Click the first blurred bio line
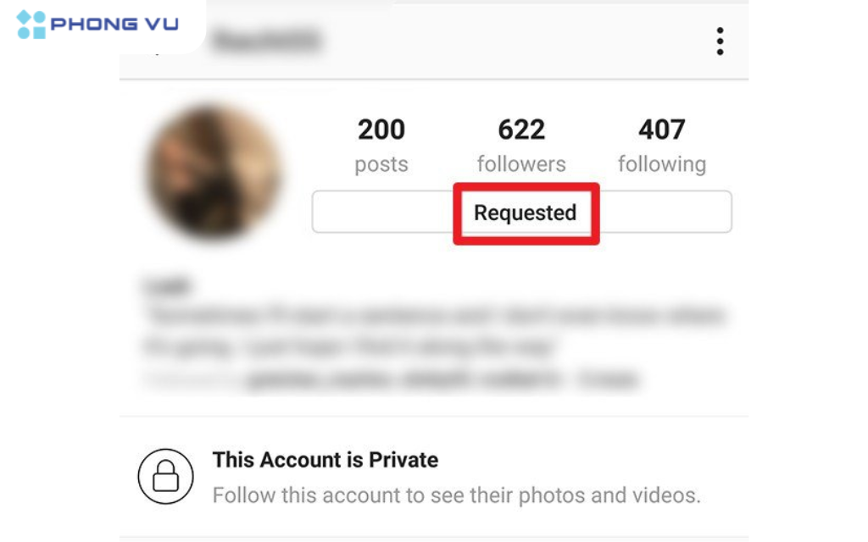 (x=435, y=315)
